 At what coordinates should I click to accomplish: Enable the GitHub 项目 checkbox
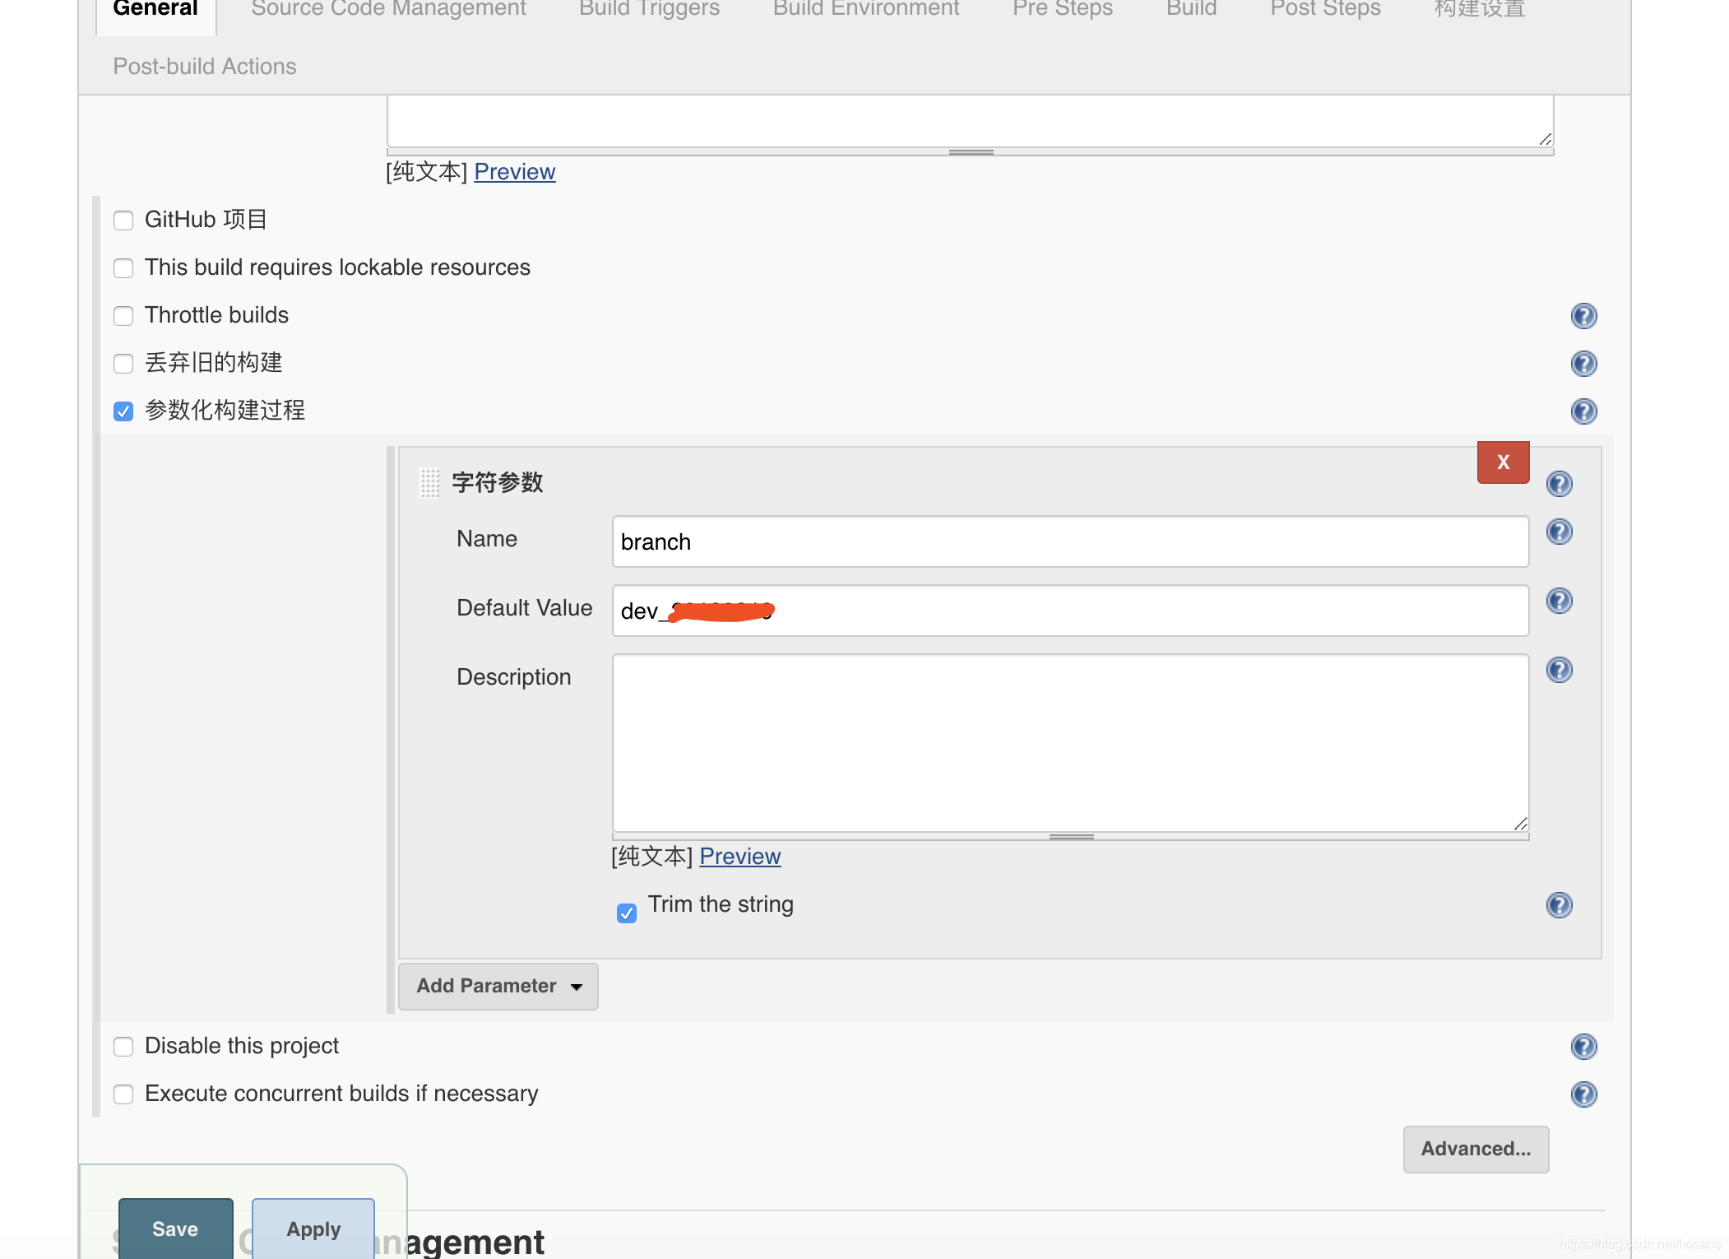coord(123,220)
